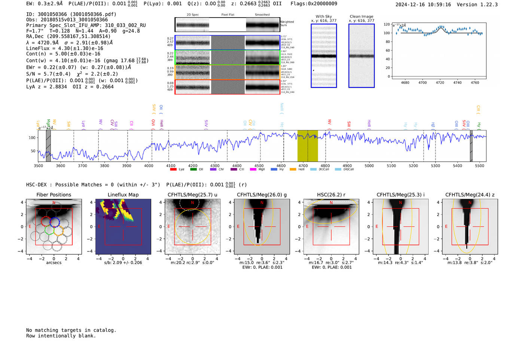Click the m:20.2 rc:2.9" caption under u image
Viewport: 524px width, 356px height.
192,263
